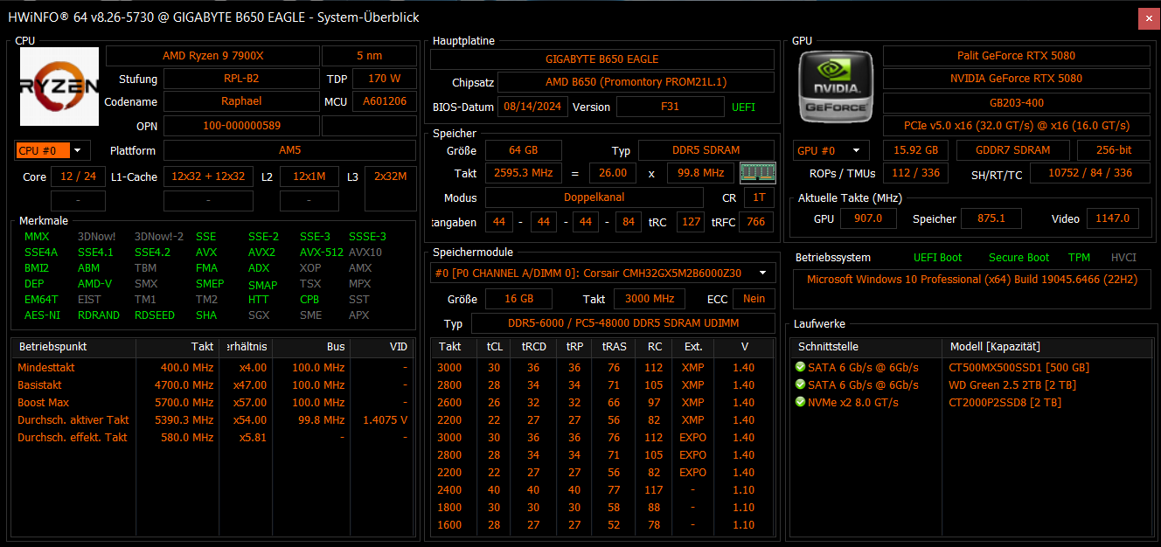1161x547 pixels.
Task: Click the PCIe v5.0 x16 link field
Action: coord(1016,126)
